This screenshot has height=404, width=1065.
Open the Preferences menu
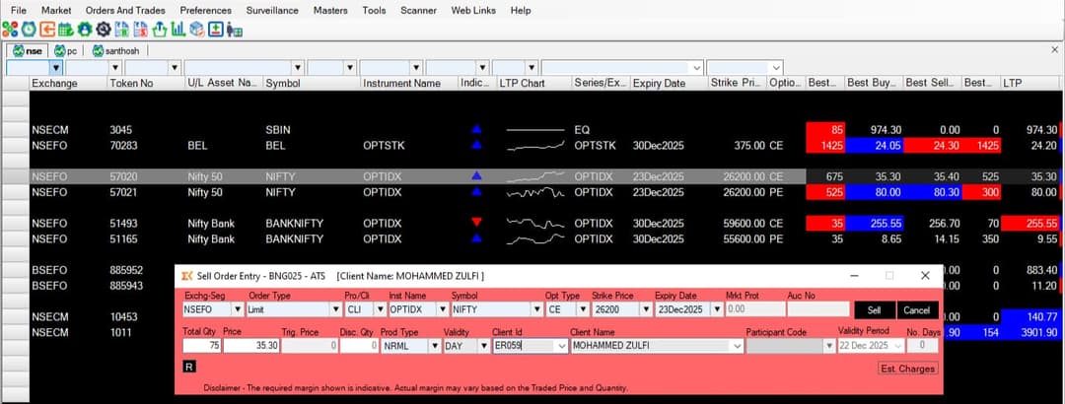click(205, 10)
